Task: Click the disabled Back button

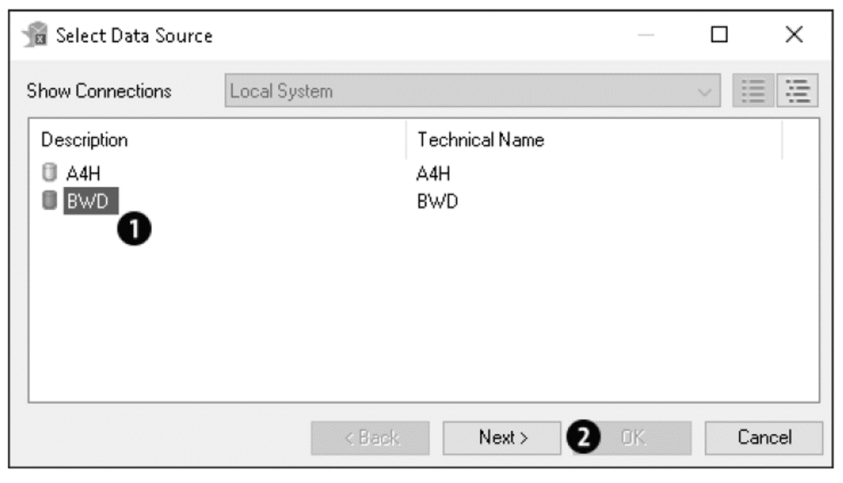Action: [370, 438]
